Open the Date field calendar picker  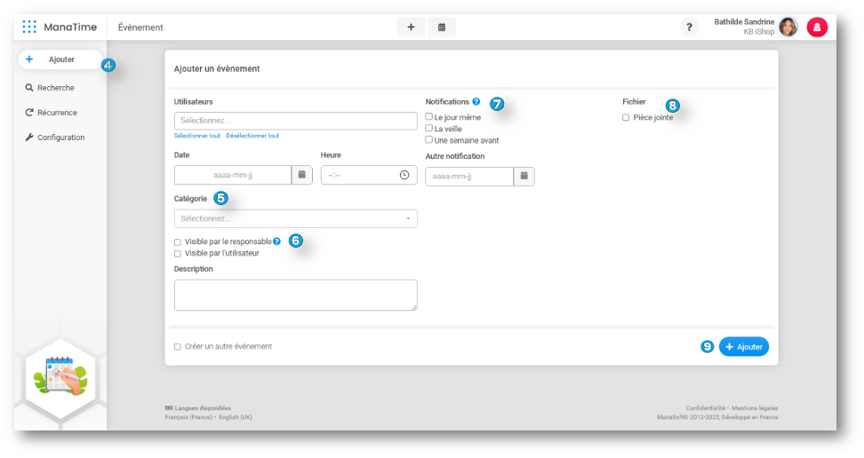click(302, 175)
